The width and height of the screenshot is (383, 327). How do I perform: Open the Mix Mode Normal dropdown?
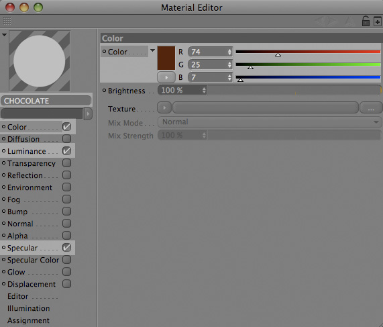270,122
